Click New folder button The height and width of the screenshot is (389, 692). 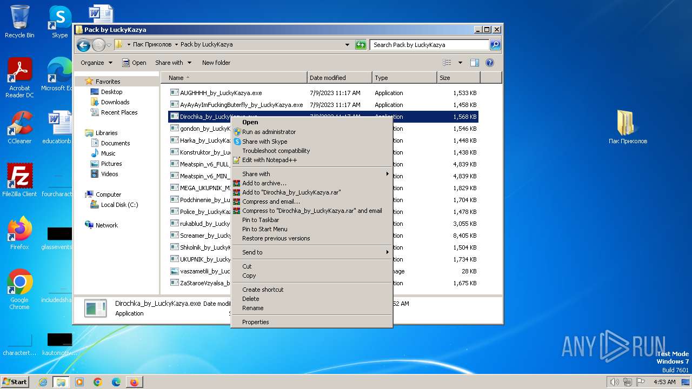point(216,63)
